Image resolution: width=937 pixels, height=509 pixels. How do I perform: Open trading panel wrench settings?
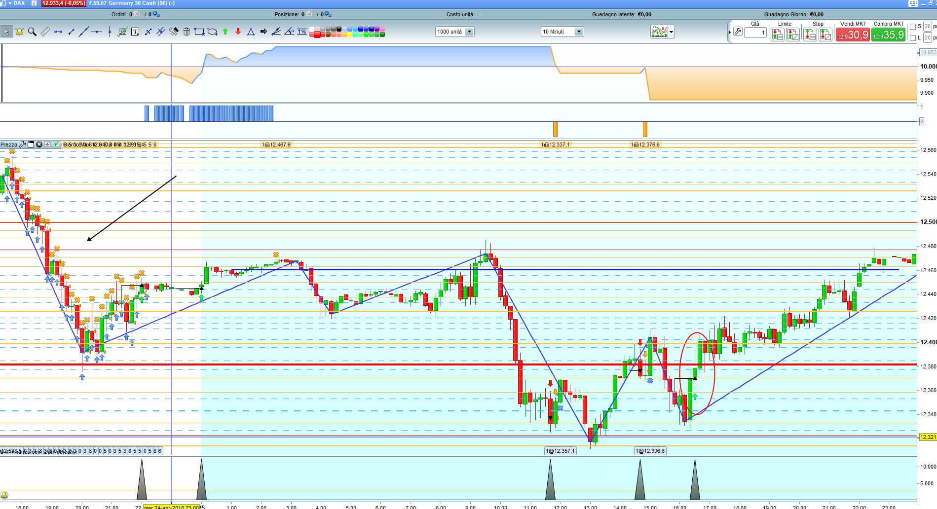(738, 32)
